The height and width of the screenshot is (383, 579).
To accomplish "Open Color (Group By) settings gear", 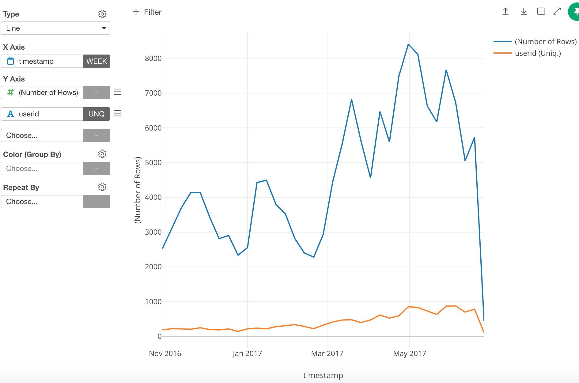I will click(x=102, y=154).
